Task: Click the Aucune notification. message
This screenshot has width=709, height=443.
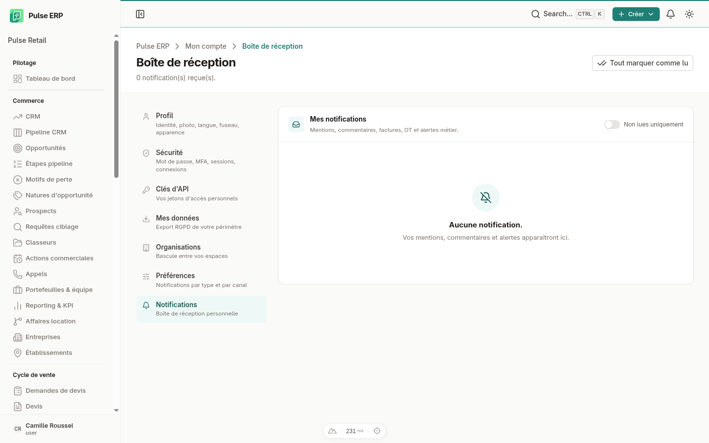Action: 485,225
